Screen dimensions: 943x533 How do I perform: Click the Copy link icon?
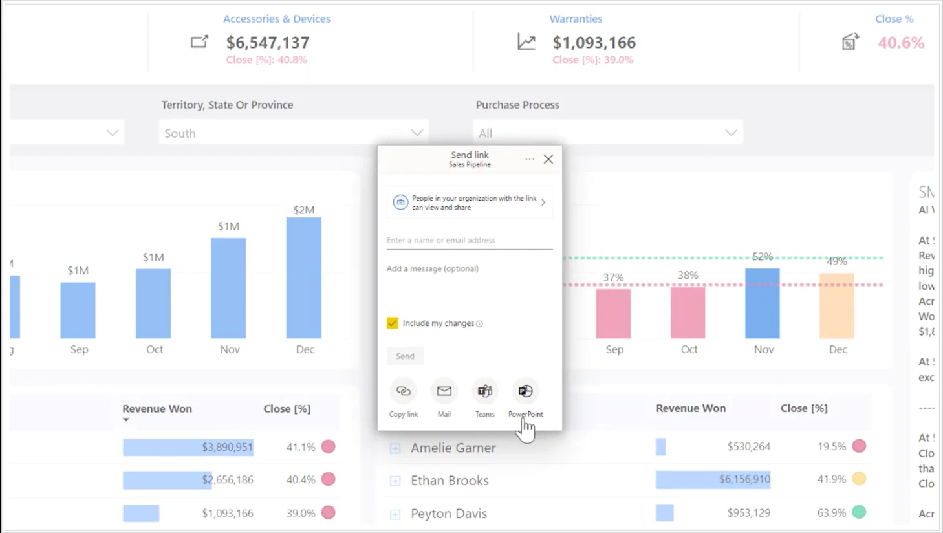click(403, 391)
